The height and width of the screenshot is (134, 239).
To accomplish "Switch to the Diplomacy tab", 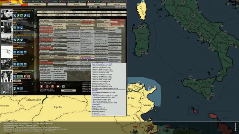I will (x=97, y=4).
